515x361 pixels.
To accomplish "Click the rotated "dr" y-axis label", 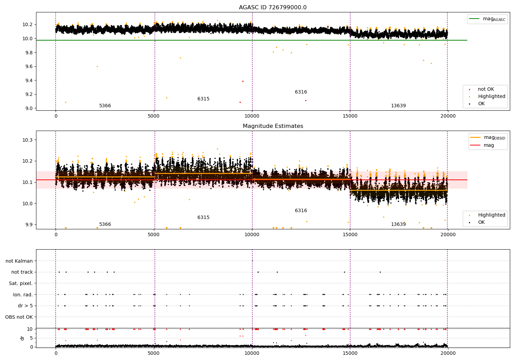I will [x=22, y=338].
